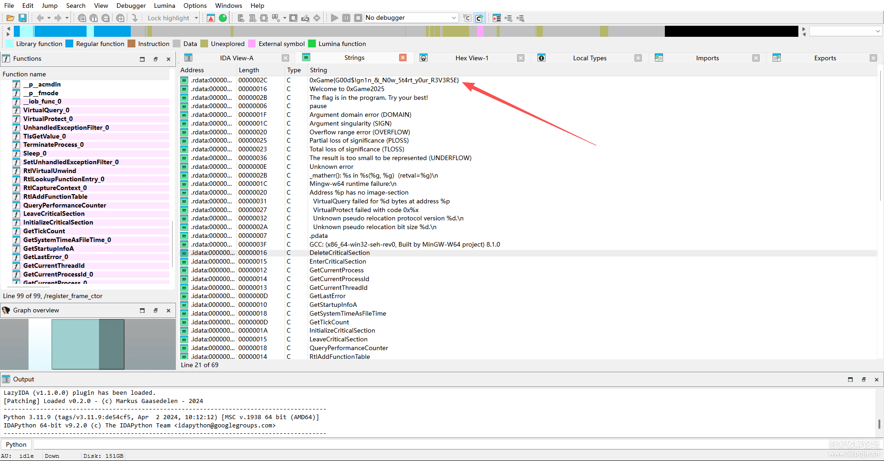This screenshot has height=461, width=884.
Task: Click the open file folder icon
Action: click(x=10, y=18)
